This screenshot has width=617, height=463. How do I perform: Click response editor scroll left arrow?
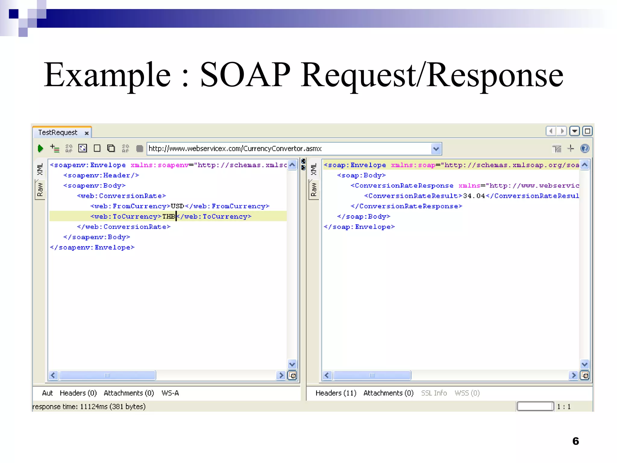click(327, 375)
